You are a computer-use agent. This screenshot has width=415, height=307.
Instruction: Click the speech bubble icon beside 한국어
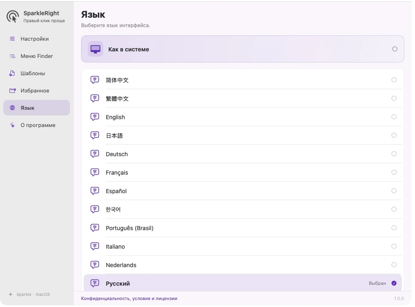point(95,209)
